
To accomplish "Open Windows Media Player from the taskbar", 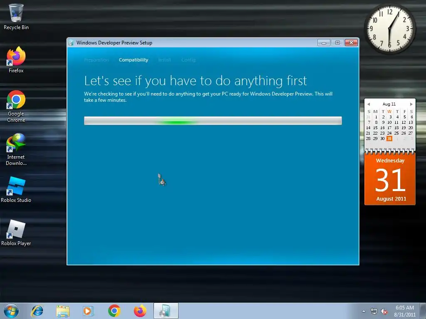I will 88,311.
